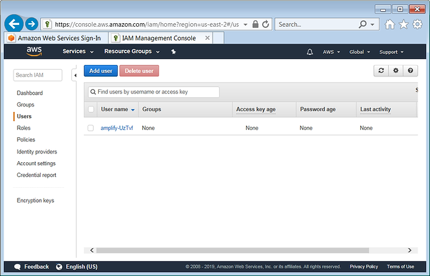The height and width of the screenshot is (276, 430).
Task: Open table settings gear icon
Action: click(396, 71)
